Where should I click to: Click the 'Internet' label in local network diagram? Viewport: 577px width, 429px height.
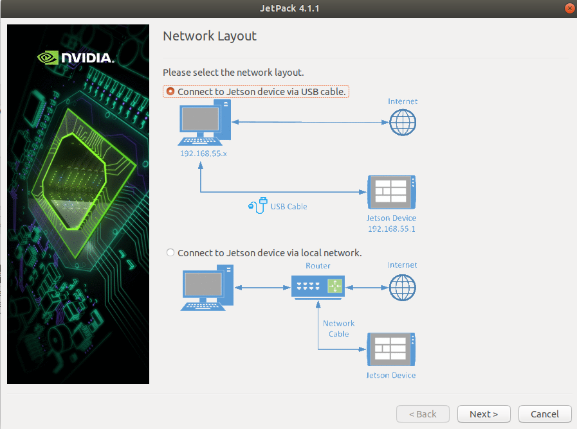(x=402, y=265)
